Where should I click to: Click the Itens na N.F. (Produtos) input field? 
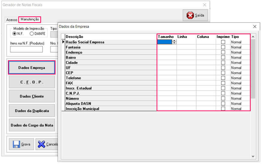26,49
